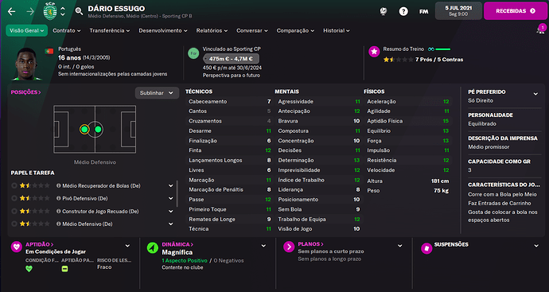The height and width of the screenshot is (292, 549).
Task: Select Pivô Defensivo role radio button
Action: point(14,199)
